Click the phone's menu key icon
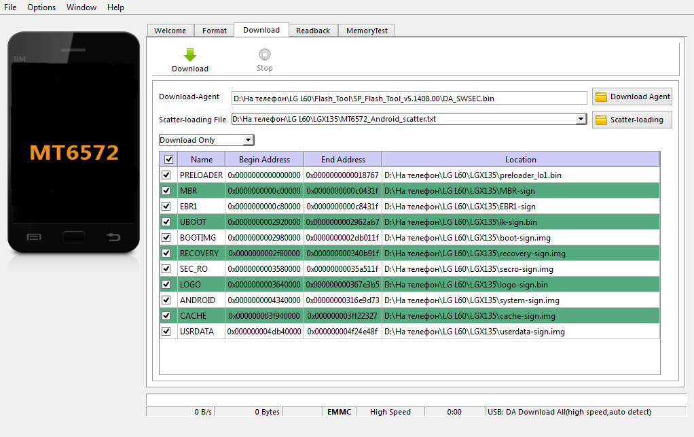Image resolution: width=694 pixels, height=437 pixels. tap(34, 237)
